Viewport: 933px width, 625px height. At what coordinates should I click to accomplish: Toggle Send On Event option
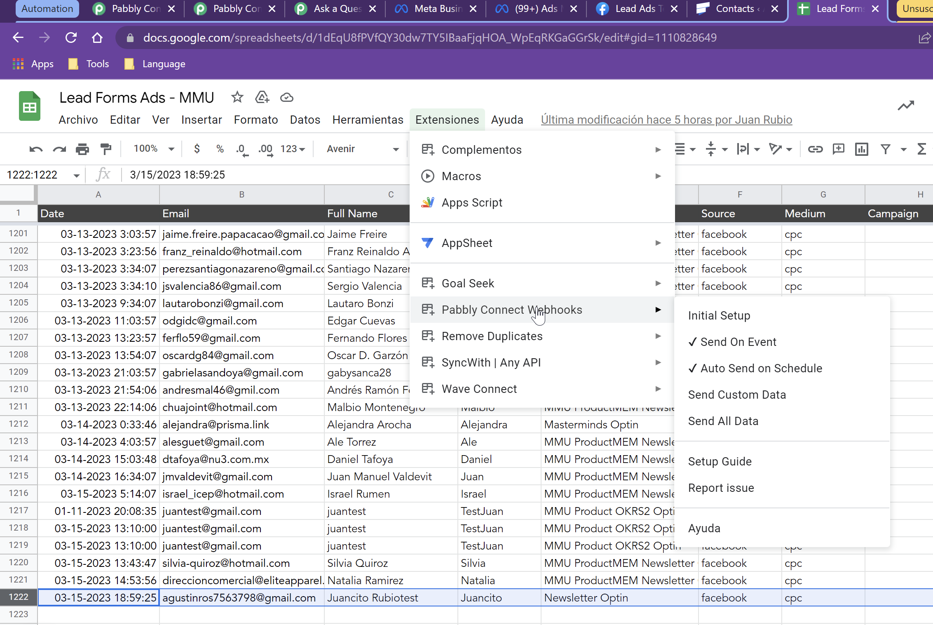[x=782, y=342]
